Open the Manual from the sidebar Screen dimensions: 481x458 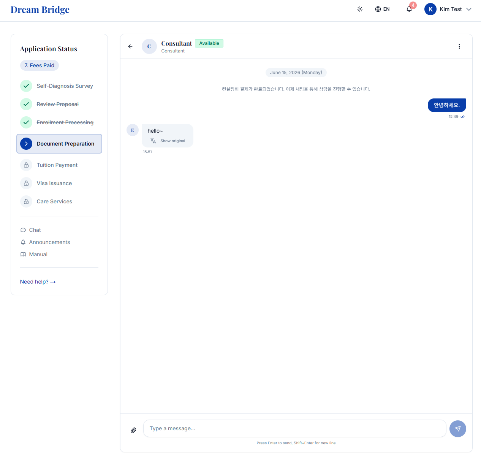point(34,254)
